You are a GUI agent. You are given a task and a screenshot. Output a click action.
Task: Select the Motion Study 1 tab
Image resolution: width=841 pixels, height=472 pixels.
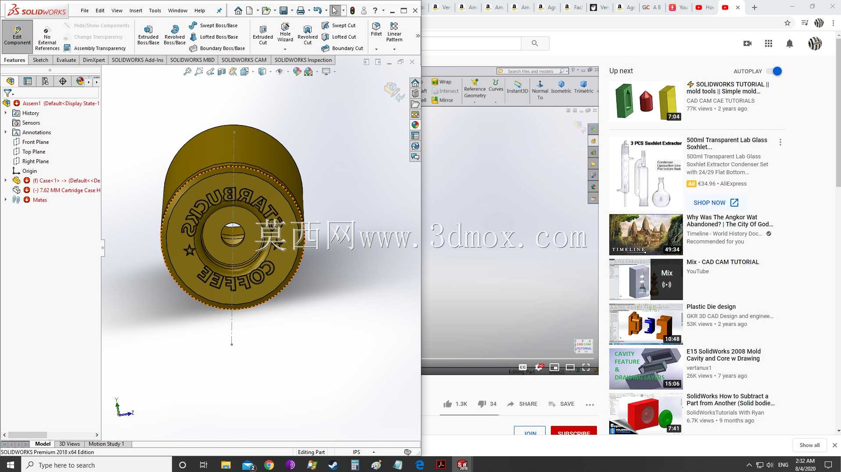[106, 444]
